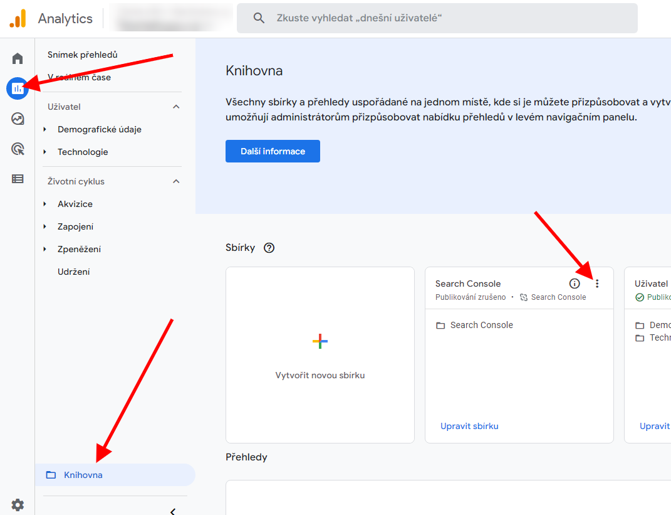Click info icon on Search Console card

pos(575,284)
